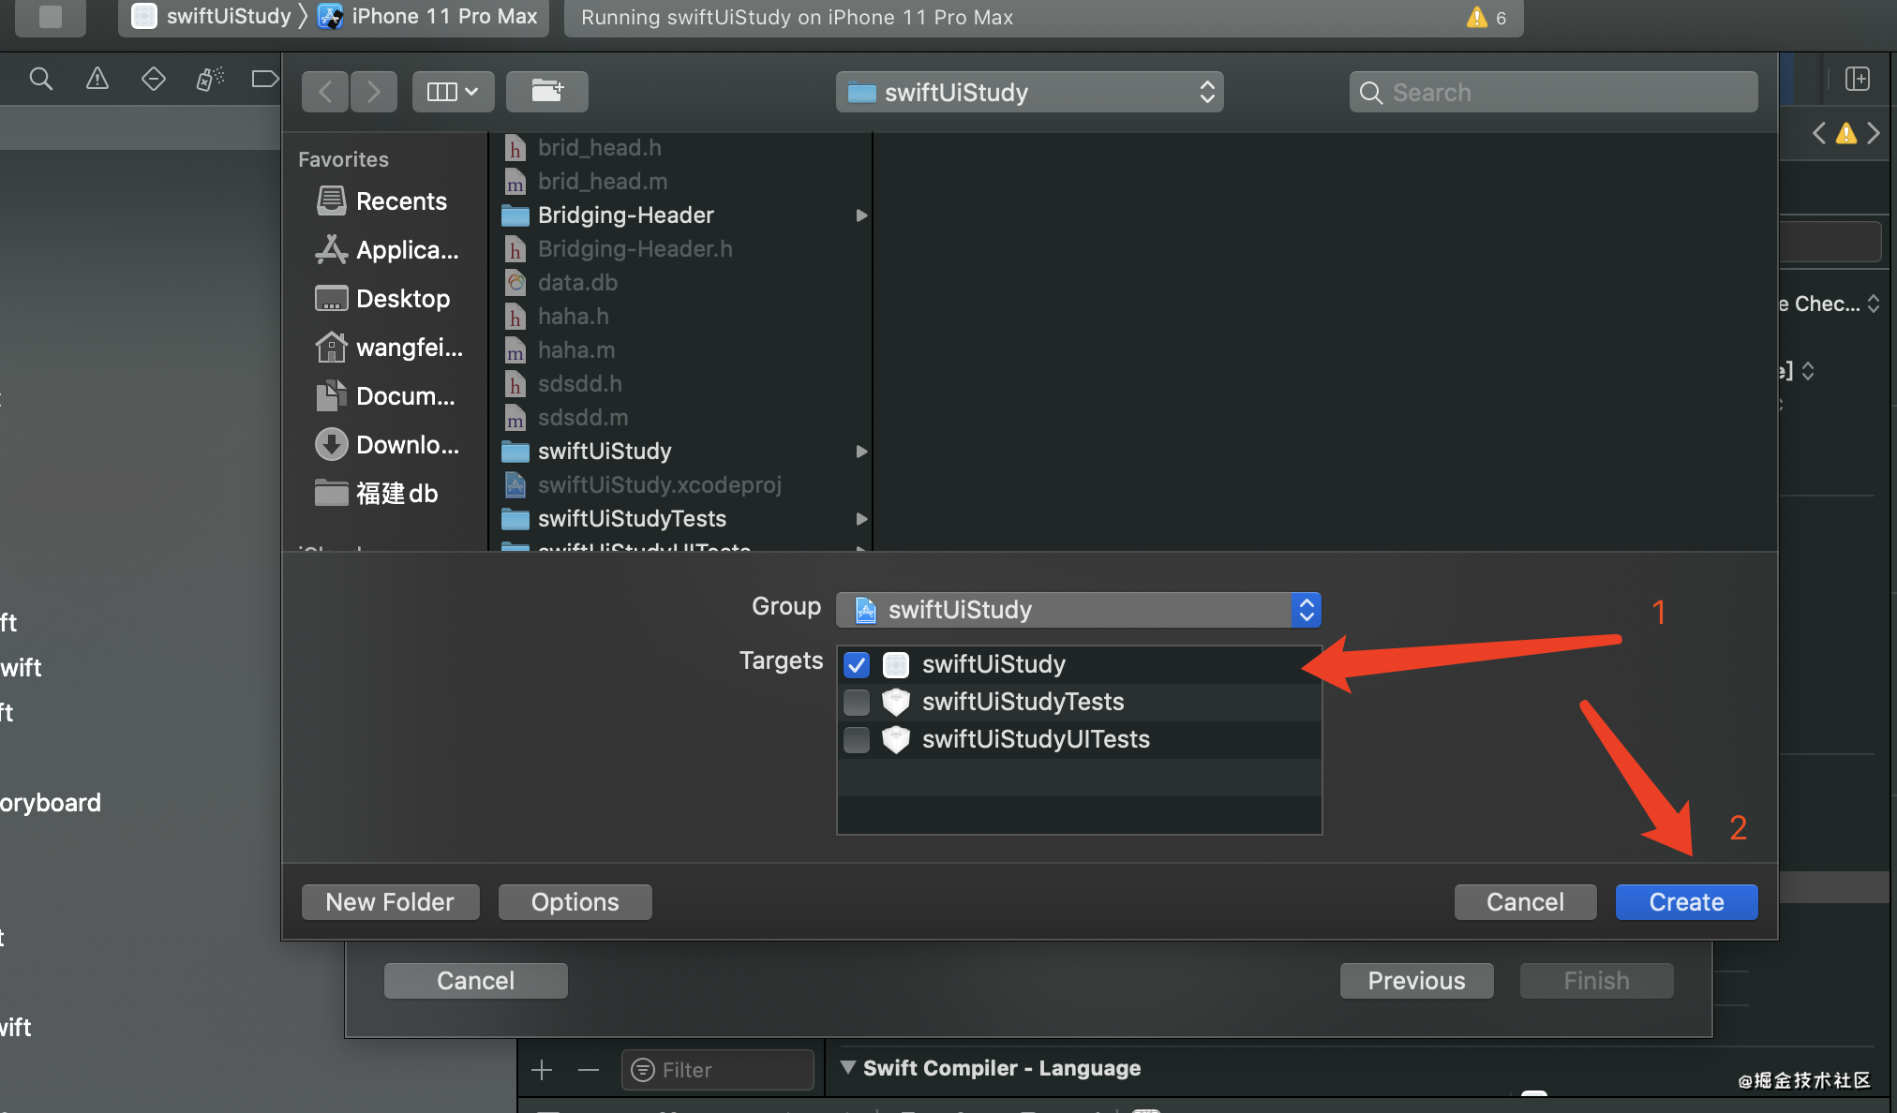Select Recents in Favorites sidebar
The height and width of the screenshot is (1113, 1897).
coord(400,201)
